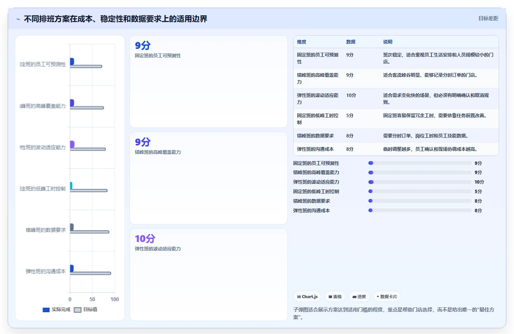This screenshot has height=334, width=514.
Task: Click the purple actual bar for 弹性班的波动适应能力
Action: pos(72,144)
